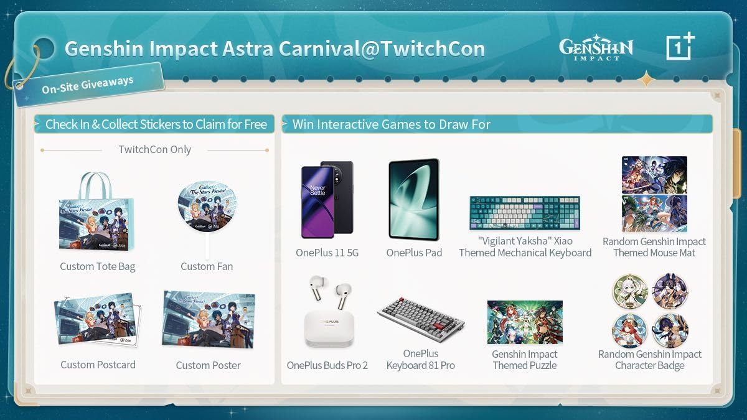The height and width of the screenshot is (420, 747).
Task: Click the 'Random Genshin Impact Themed Mouse Mat' caption
Action: click(654, 247)
